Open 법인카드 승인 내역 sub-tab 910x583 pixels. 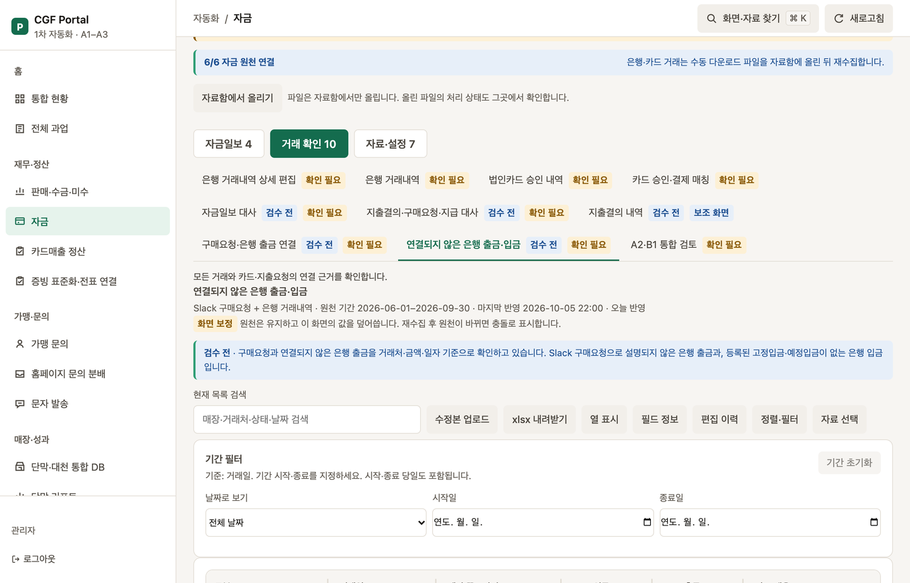[x=550, y=180]
